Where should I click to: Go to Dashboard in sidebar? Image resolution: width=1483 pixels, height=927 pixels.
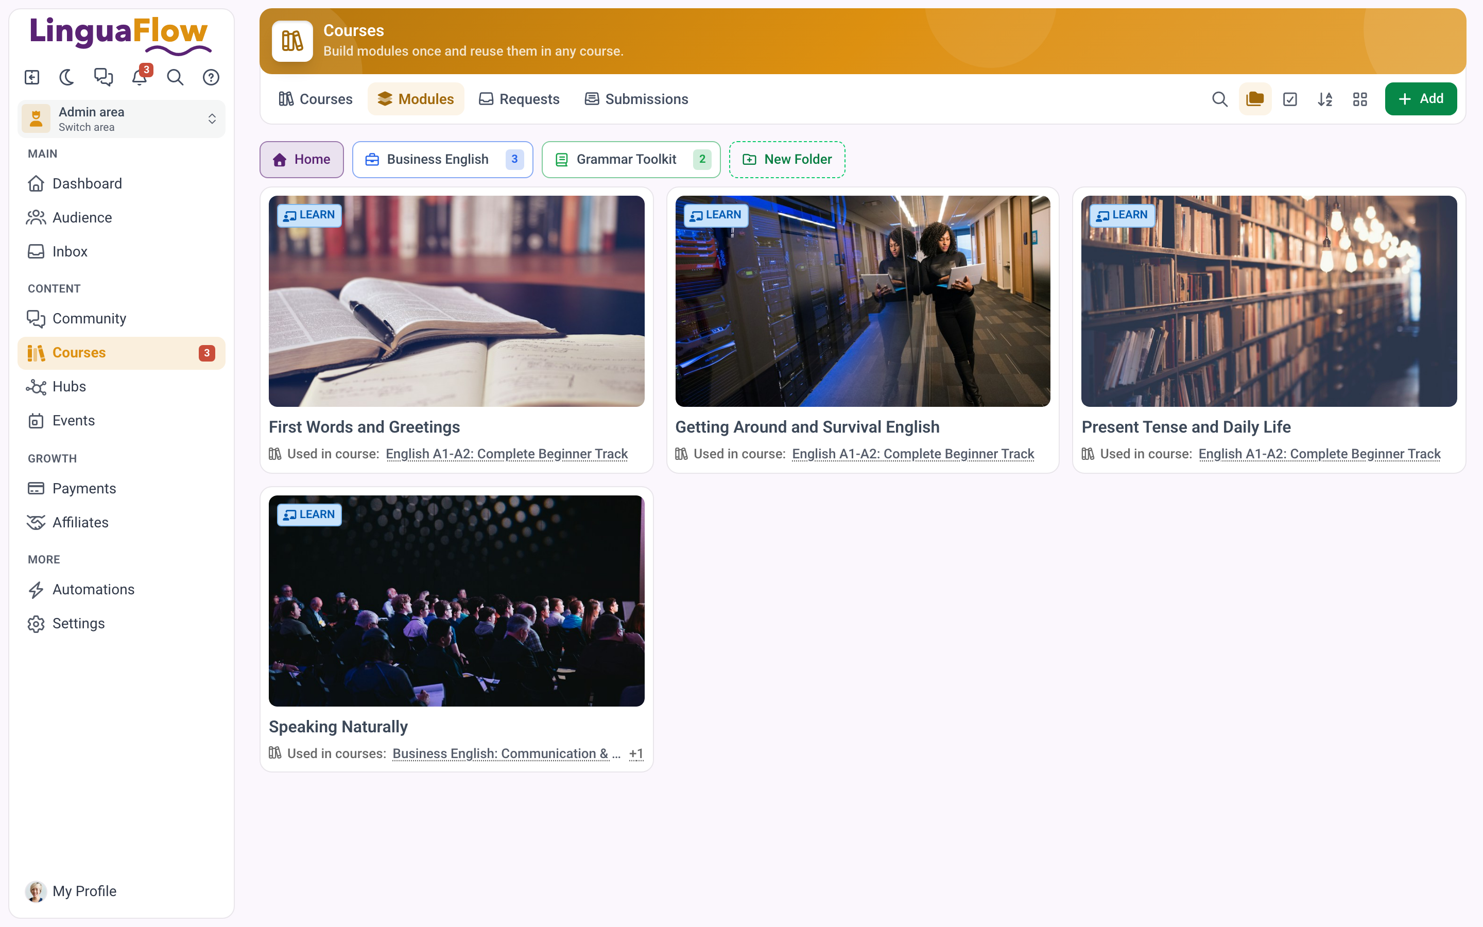[122, 183]
